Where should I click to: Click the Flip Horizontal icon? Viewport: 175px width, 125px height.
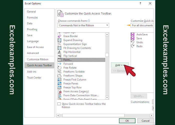pos(59,52)
